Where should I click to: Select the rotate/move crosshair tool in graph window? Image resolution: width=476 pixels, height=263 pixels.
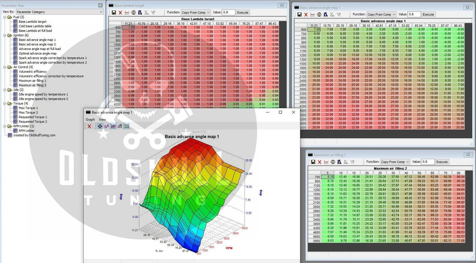[x=100, y=126]
